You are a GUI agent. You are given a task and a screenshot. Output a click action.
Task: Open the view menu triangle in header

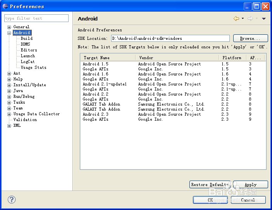[264, 19]
